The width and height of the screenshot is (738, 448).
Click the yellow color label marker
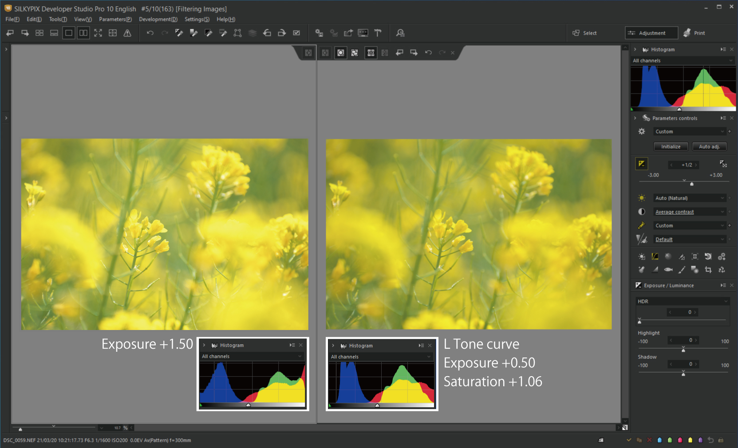pyautogui.click(x=690, y=440)
